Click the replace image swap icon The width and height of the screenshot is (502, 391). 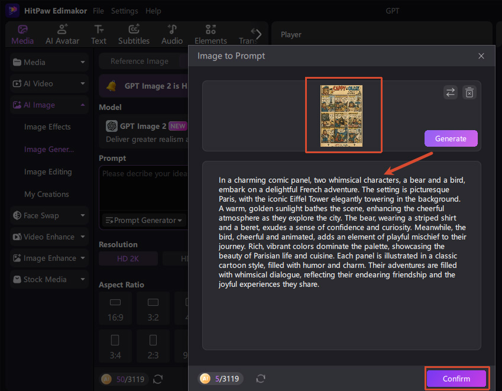[451, 92]
